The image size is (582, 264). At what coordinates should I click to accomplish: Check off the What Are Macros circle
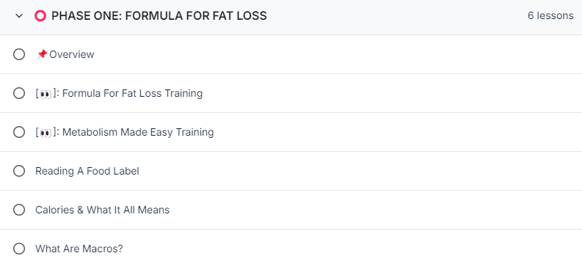click(x=19, y=249)
